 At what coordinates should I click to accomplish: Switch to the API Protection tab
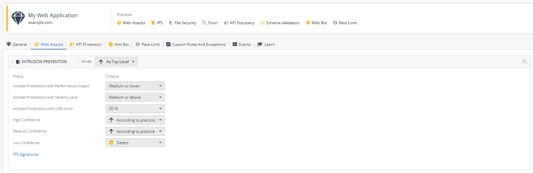coord(86,44)
